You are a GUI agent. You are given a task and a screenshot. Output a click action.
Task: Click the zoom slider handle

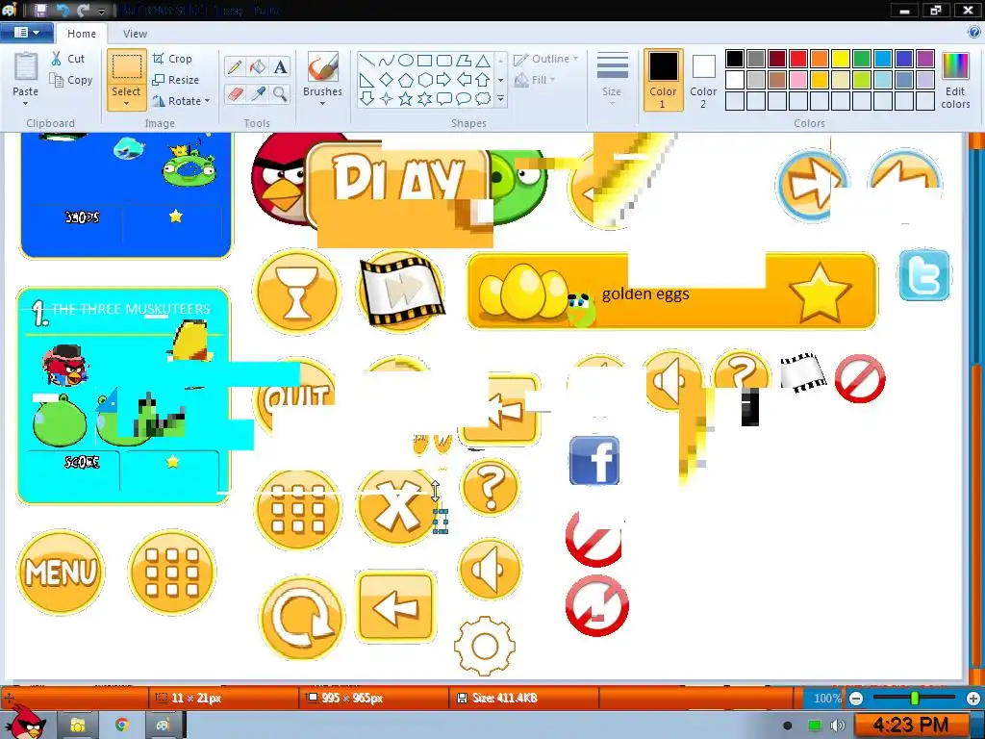(915, 699)
